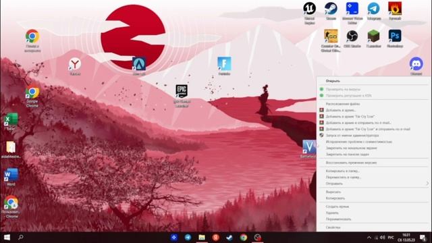The image size is (432, 243).
Task: Select the dark blue triangle-logo desktop shortcut
Action: click(139, 66)
